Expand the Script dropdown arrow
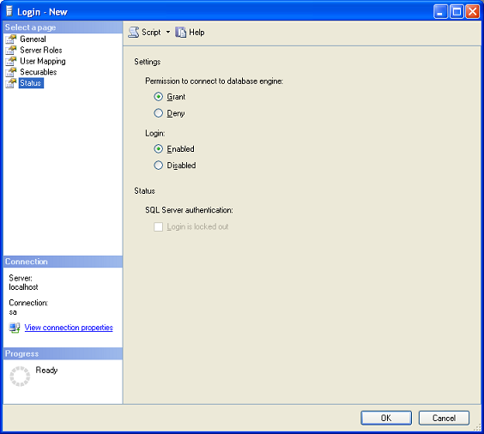This screenshot has height=434, width=484. coord(168,32)
